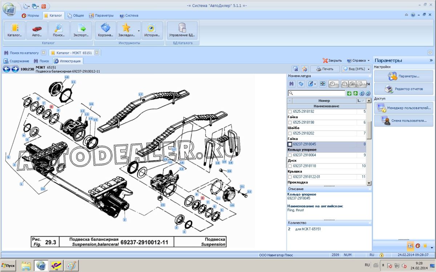Click the add bookmark icon beside Печать
Image resolution: width=436 pixels, height=272 pixels.
(305, 69)
